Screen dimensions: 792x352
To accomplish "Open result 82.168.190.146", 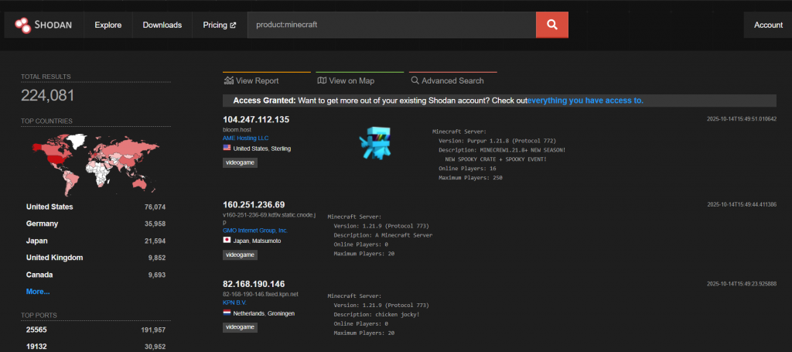I will point(254,285).
